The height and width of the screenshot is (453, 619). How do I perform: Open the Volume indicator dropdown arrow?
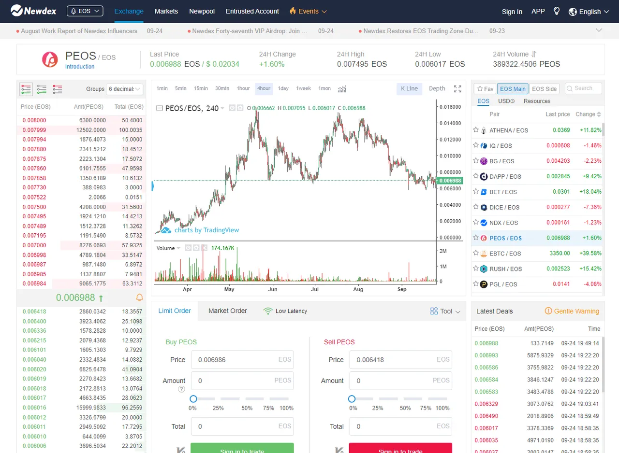coord(178,248)
